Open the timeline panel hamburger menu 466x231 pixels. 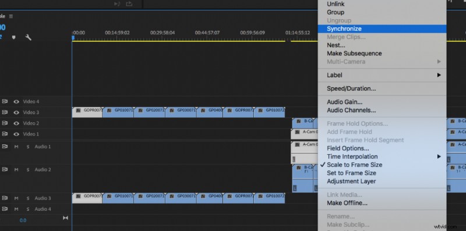[11, 16]
